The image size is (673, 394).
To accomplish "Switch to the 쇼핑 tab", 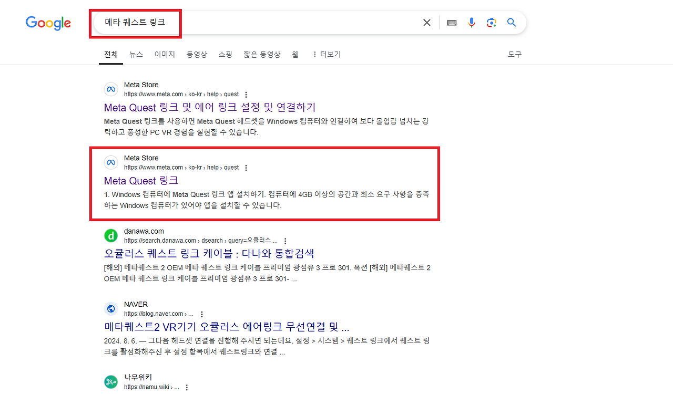I will (225, 54).
